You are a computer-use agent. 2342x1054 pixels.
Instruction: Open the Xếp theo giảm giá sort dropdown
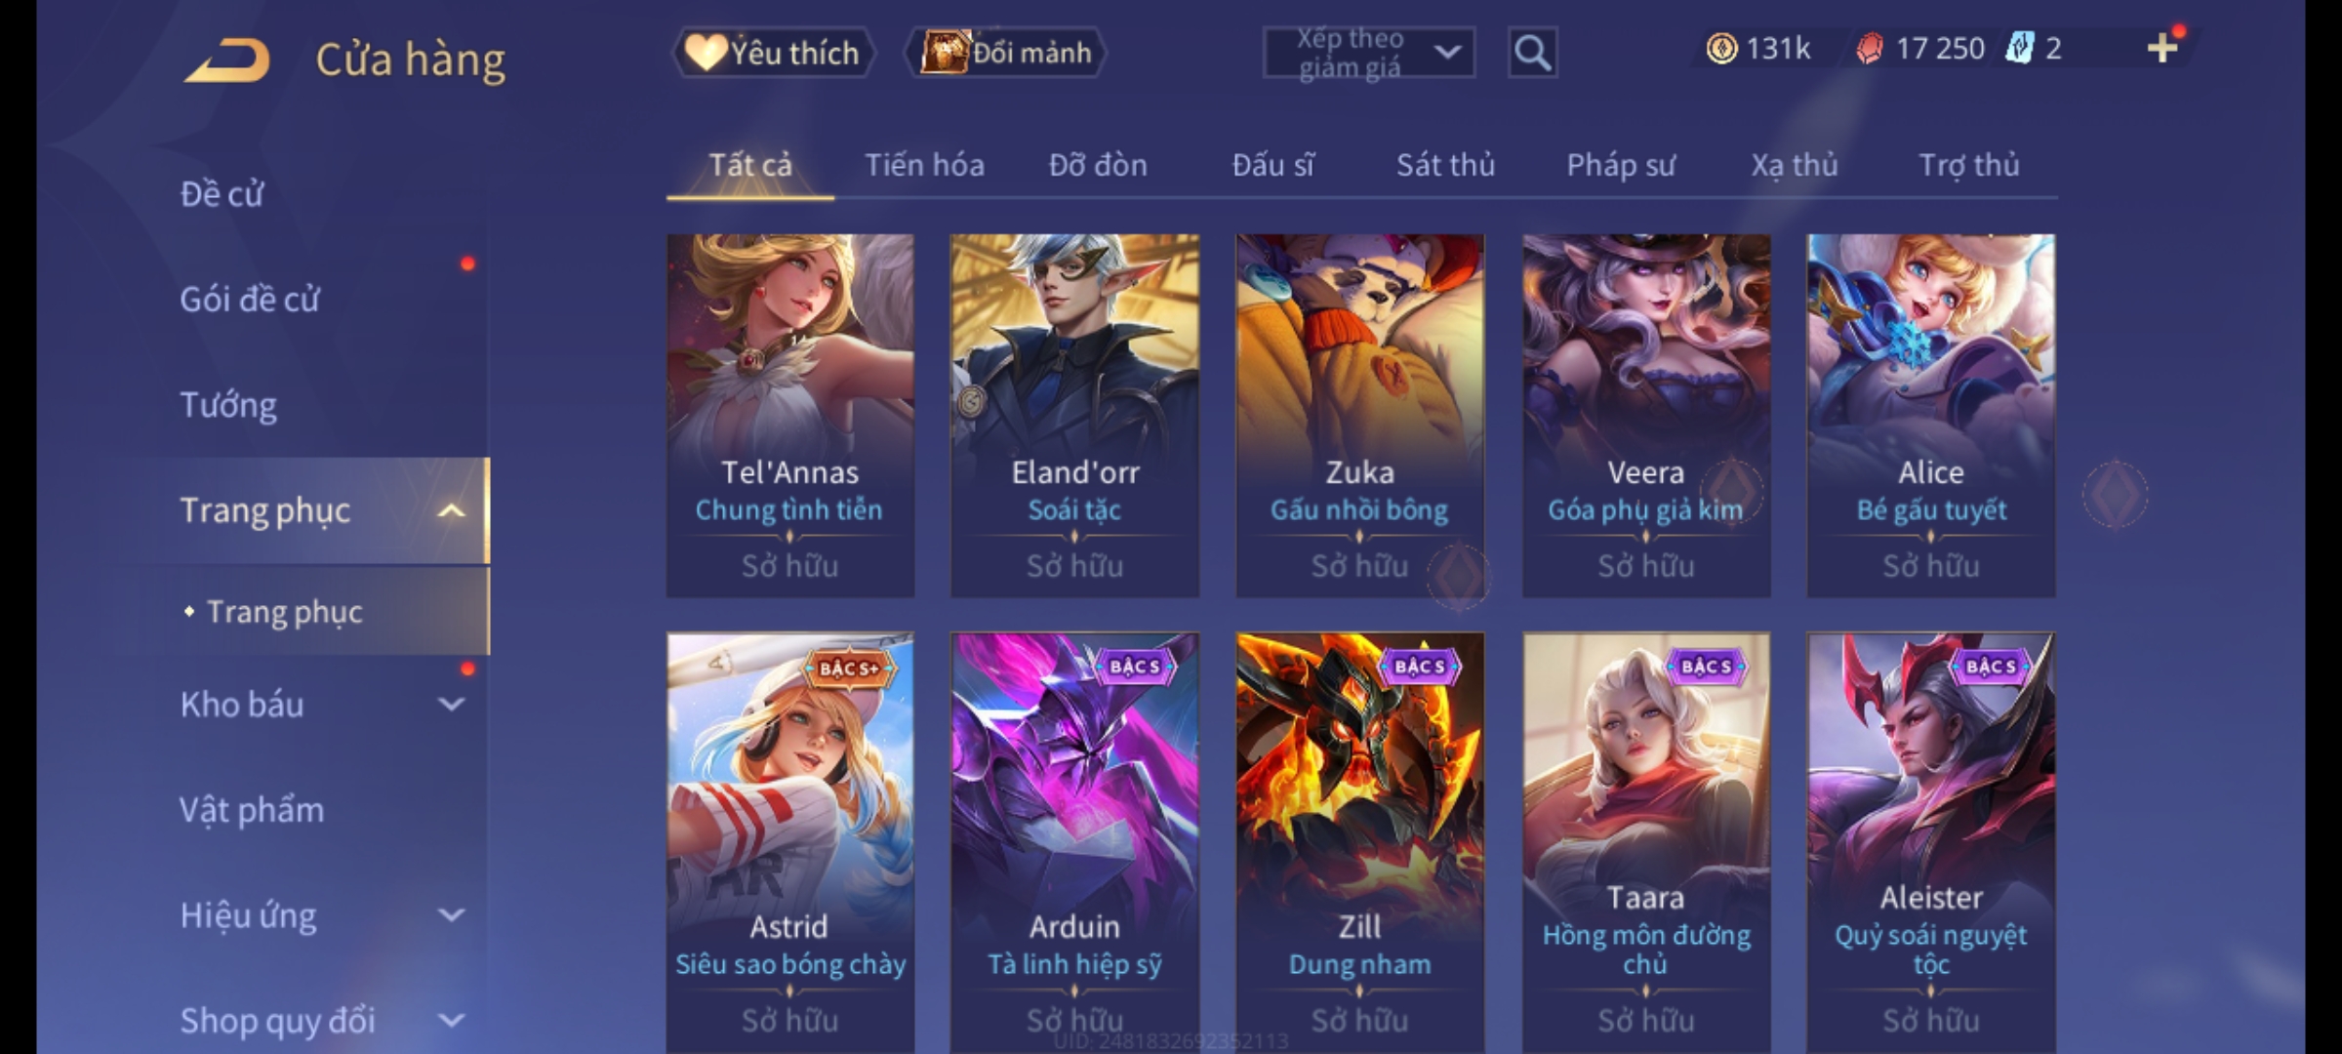click(1369, 53)
